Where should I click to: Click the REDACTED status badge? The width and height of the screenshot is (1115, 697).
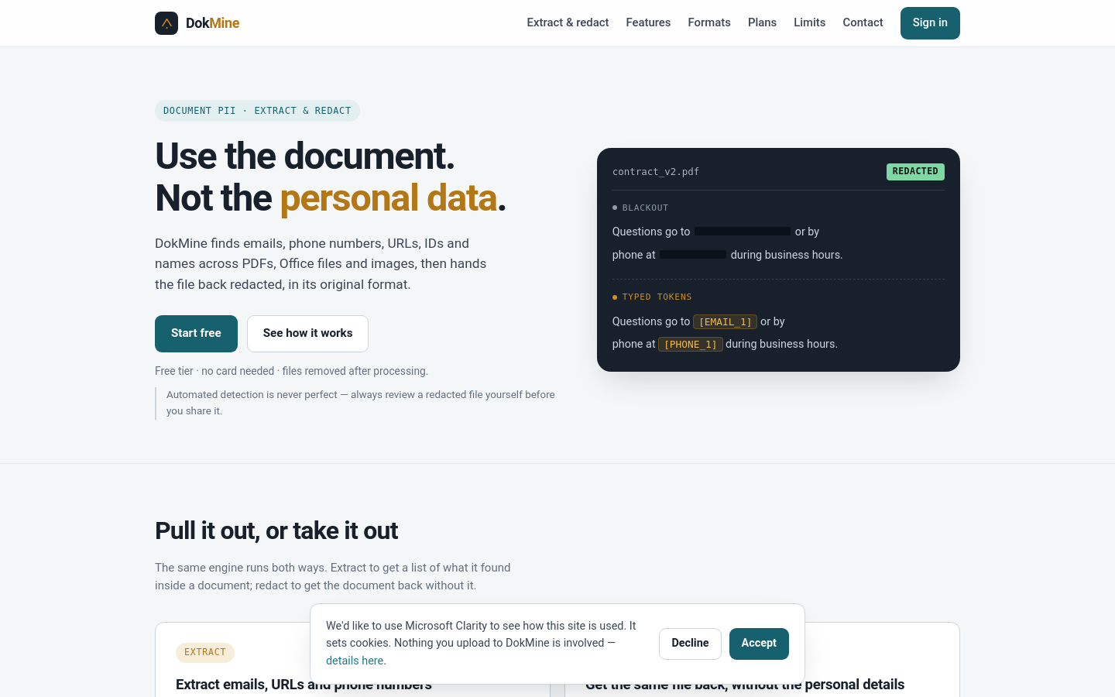pos(915,171)
